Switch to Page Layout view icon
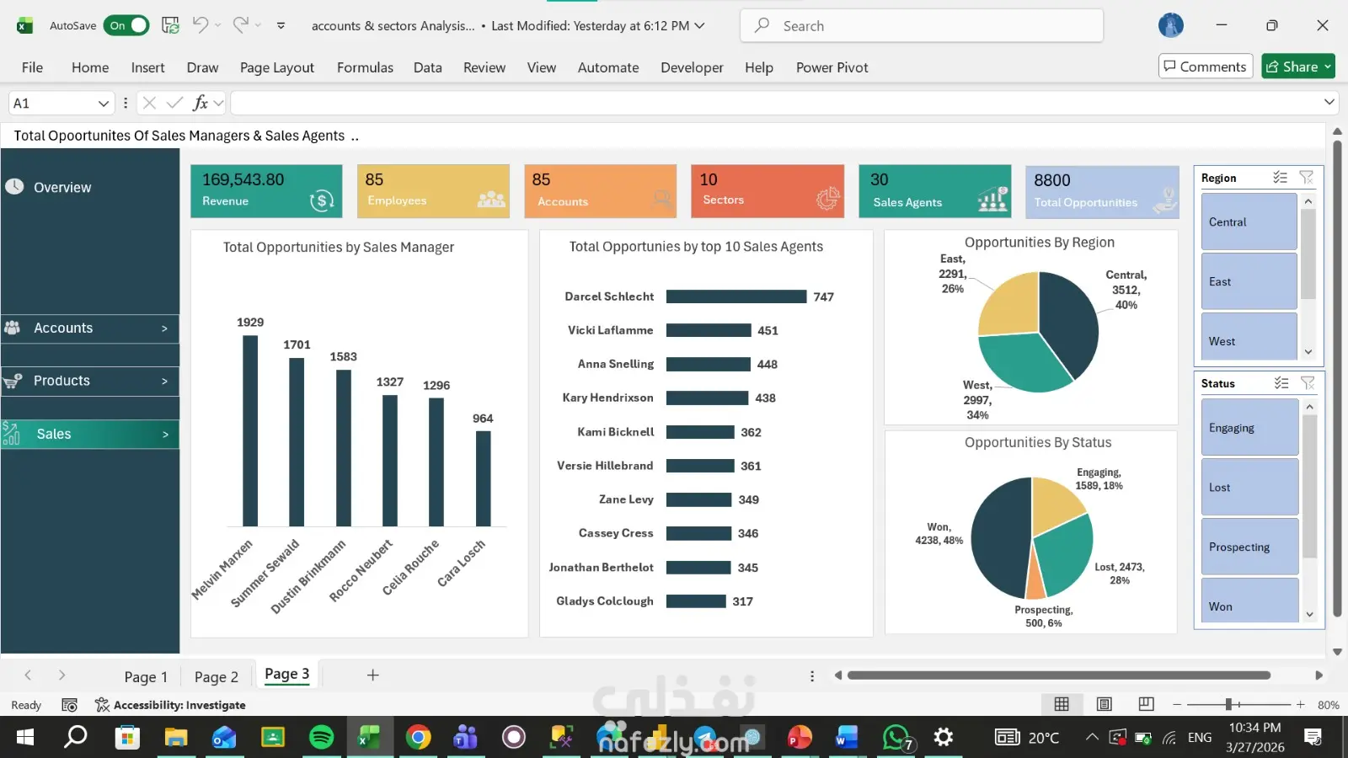1348x758 pixels. click(x=1105, y=704)
